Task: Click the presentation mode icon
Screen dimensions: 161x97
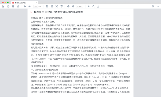Action: (x=61, y=6)
